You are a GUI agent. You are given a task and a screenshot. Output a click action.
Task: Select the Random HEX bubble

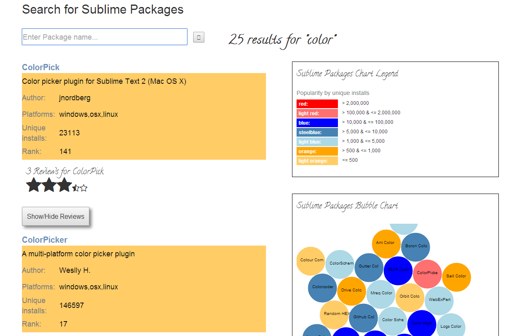334,315
